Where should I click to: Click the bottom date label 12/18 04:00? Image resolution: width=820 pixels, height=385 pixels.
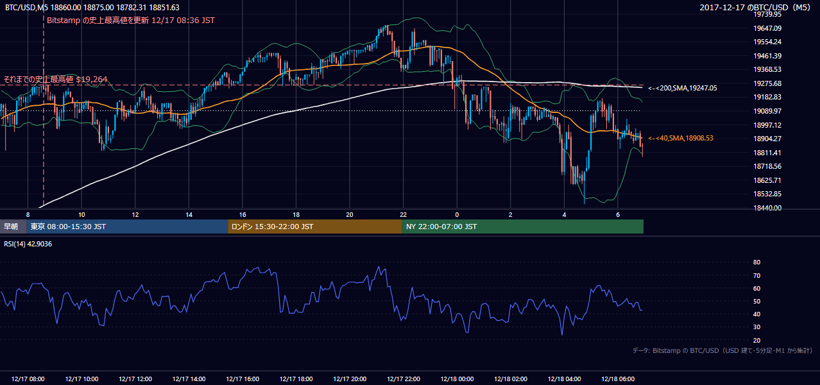click(x=564, y=379)
